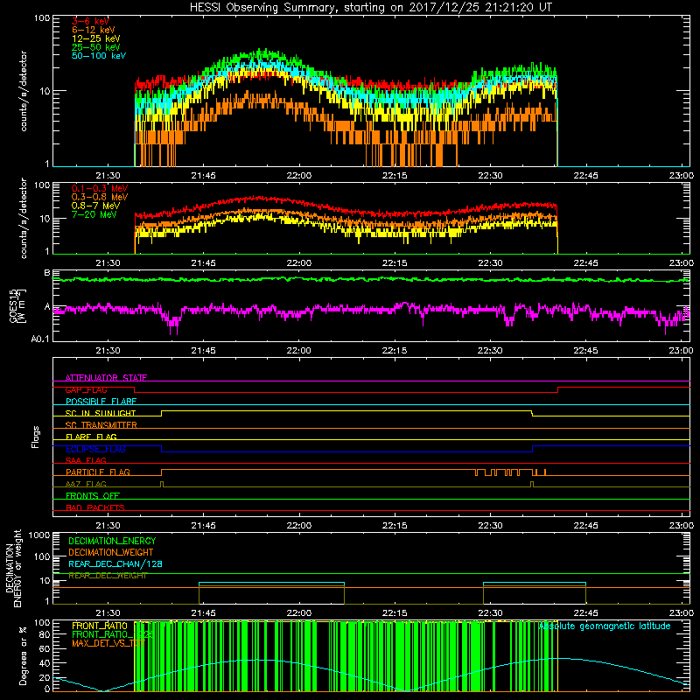The image size is (700, 700).
Task: Click the DECIMATION_WEIGHT legend label
Action: click(x=111, y=552)
